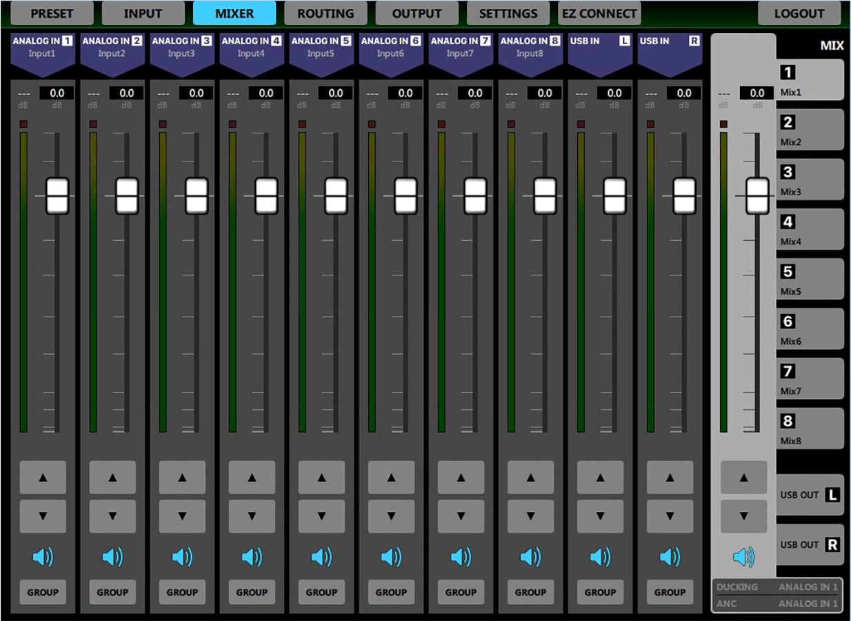This screenshot has width=851, height=621.
Task: Mute the Analog In 5 channel speaker icon
Action: tap(321, 557)
